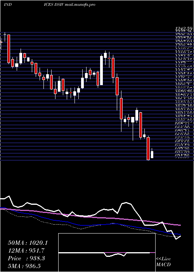Image resolution: width=194 pixels, height=272 pixels.
Task: Click the mail.munafa.pro watermark title text
Action: point(80,5)
